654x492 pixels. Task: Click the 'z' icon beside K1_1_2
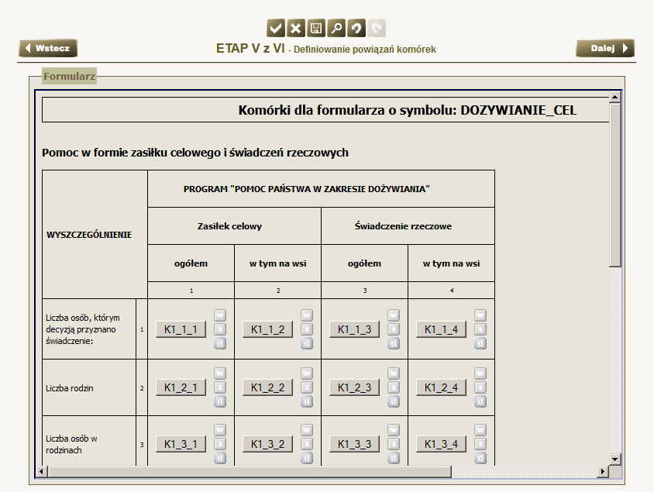click(307, 329)
